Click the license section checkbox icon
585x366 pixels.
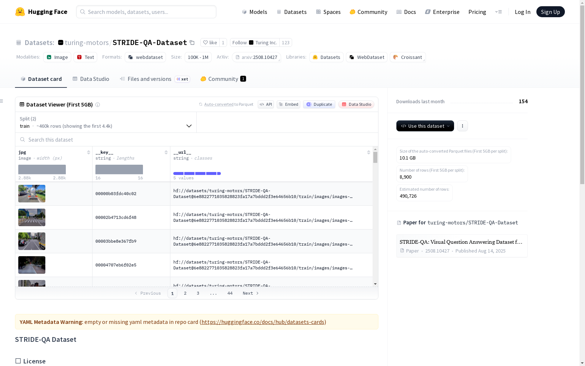pyautogui.click(x=18, y=361)
